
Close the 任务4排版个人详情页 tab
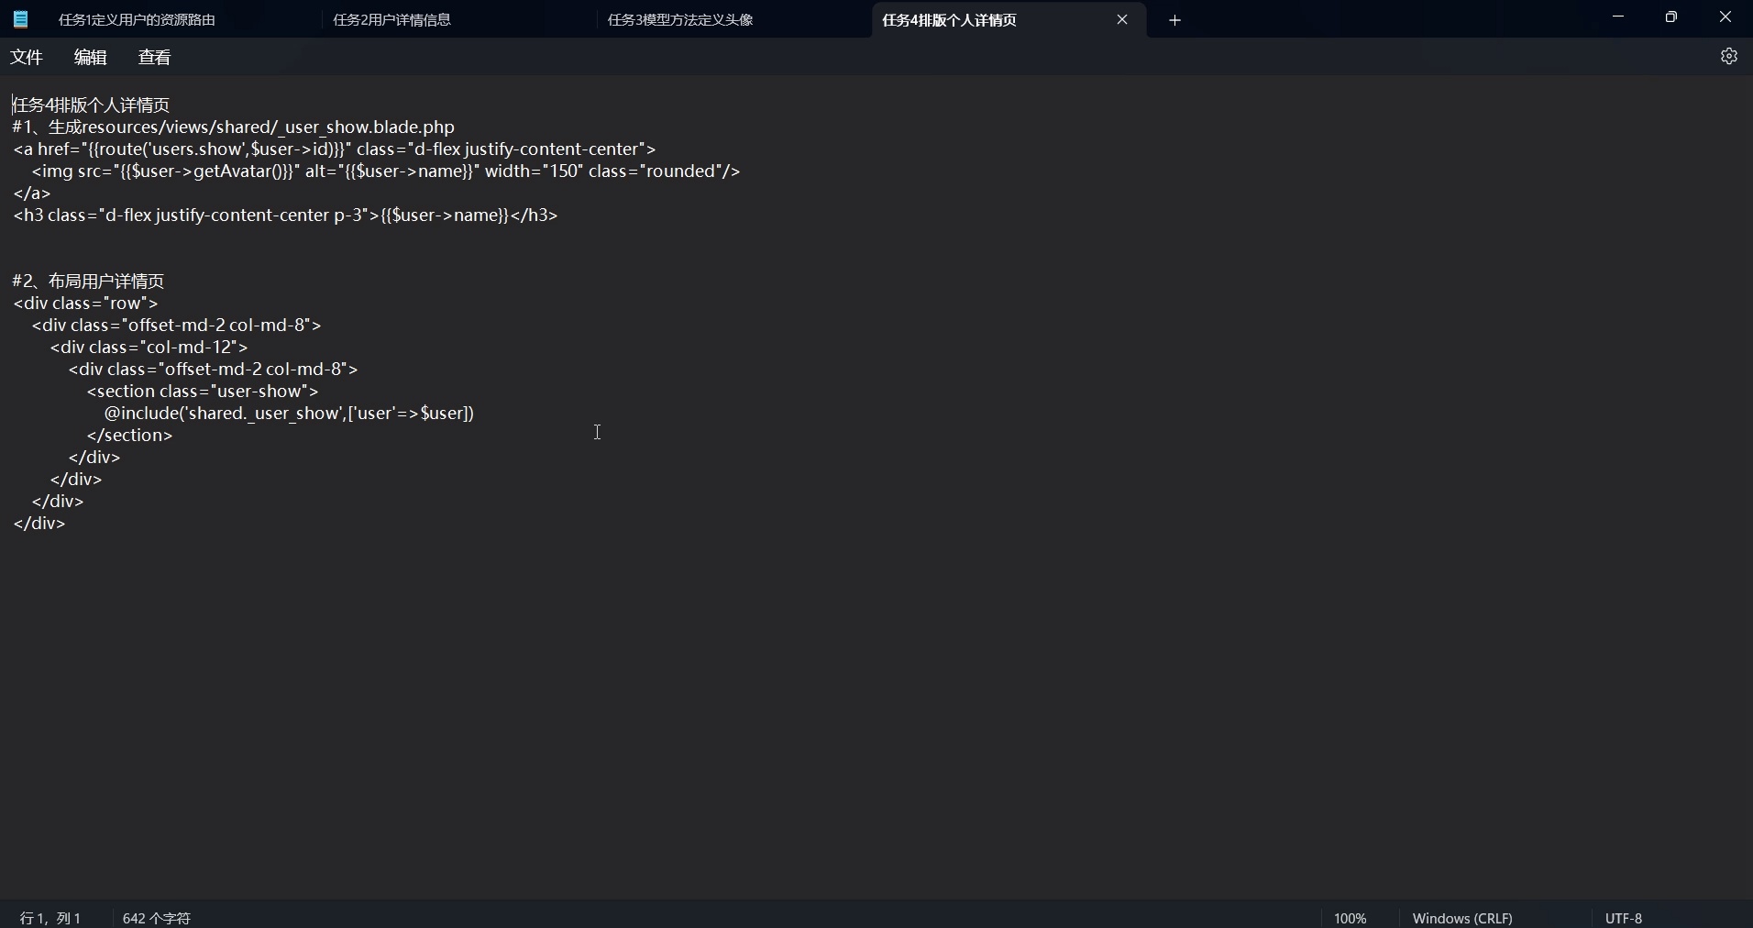pyautogui.click(x=1122, y=19)
